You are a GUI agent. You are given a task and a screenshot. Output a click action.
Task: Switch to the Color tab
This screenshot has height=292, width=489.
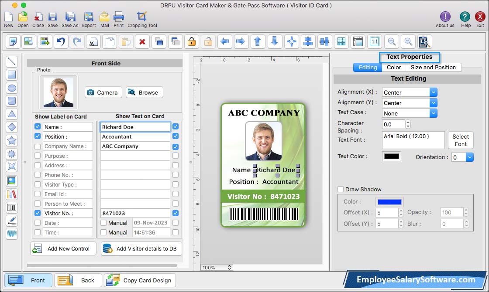click(x=393, y=67)
